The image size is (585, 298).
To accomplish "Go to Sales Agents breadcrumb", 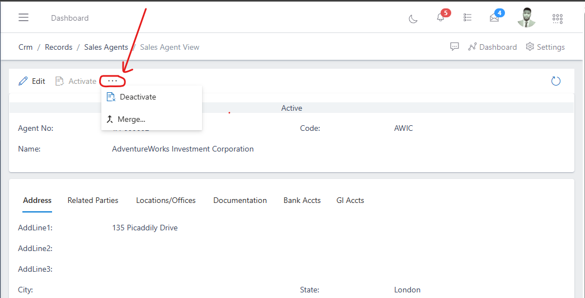I will pyautogui.click(x=106, y=47).
